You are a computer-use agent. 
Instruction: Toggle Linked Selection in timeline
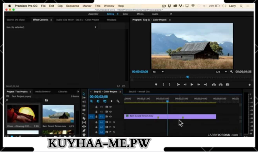click(x=105, y=101)
